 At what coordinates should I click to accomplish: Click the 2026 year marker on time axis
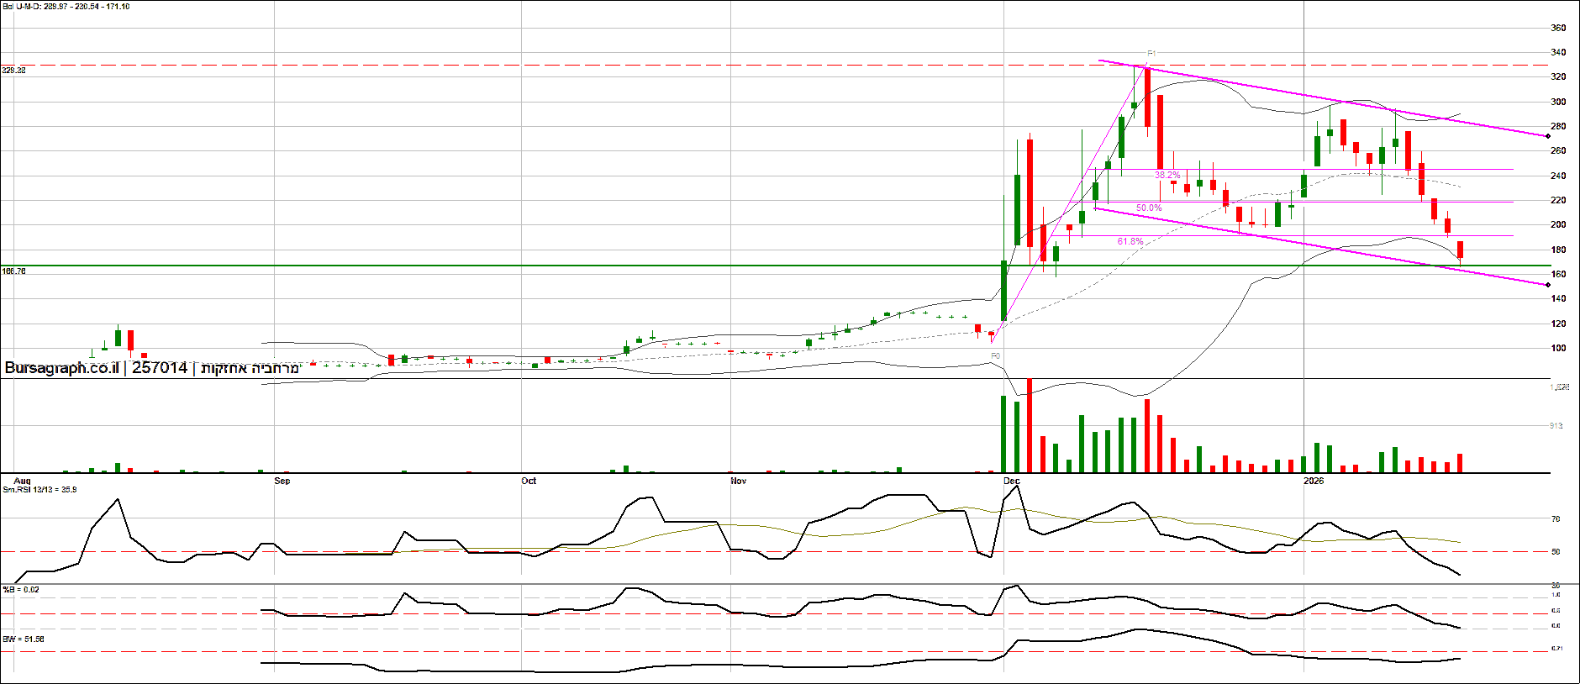coord(1313,481)
